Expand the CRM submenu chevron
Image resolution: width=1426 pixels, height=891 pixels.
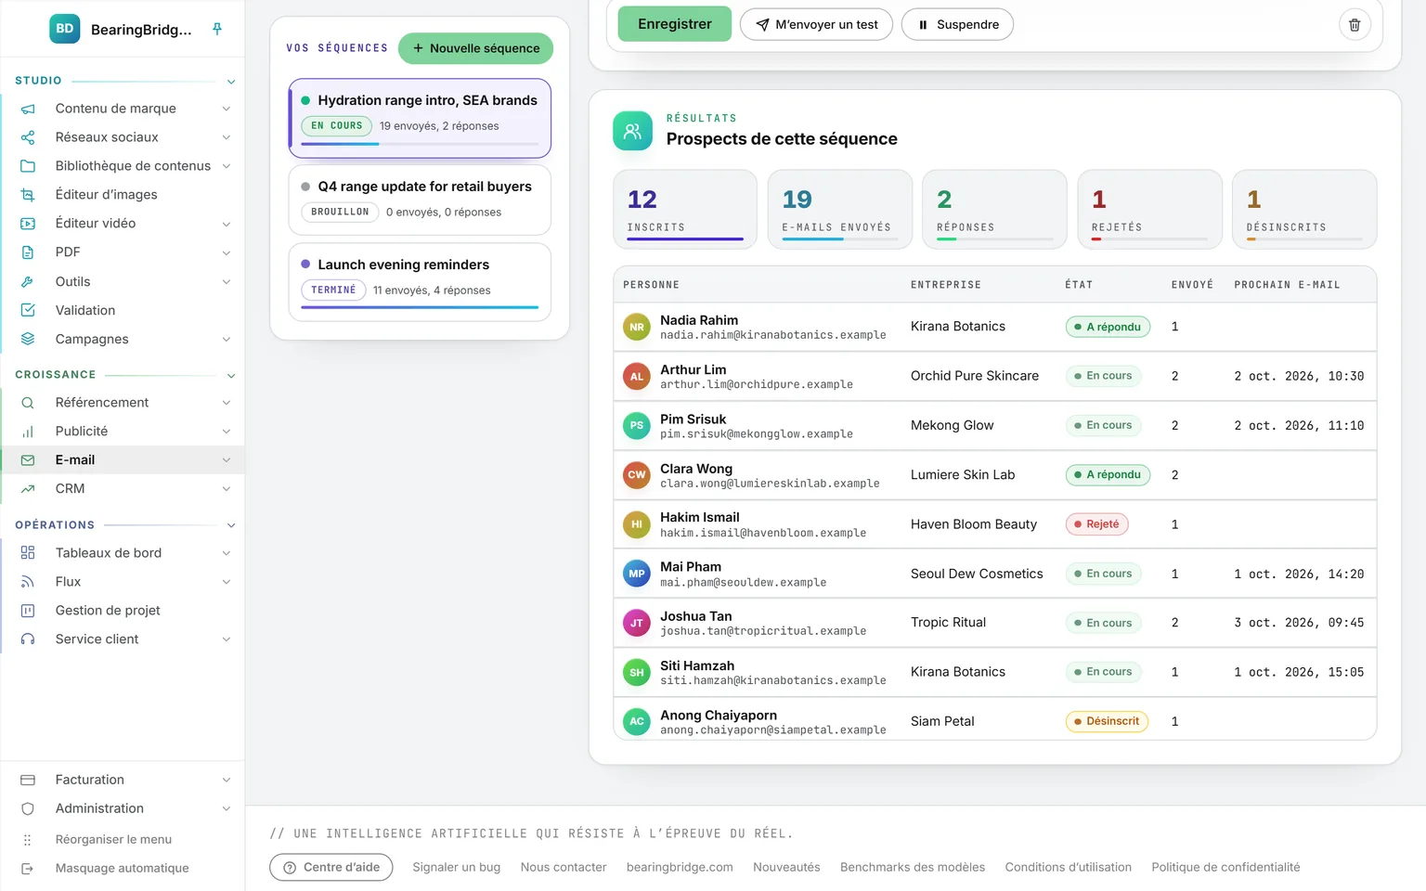click(227, 489)
